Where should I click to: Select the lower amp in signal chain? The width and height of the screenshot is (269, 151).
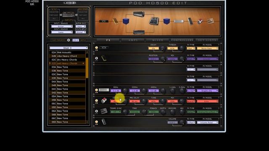[139, 32]
